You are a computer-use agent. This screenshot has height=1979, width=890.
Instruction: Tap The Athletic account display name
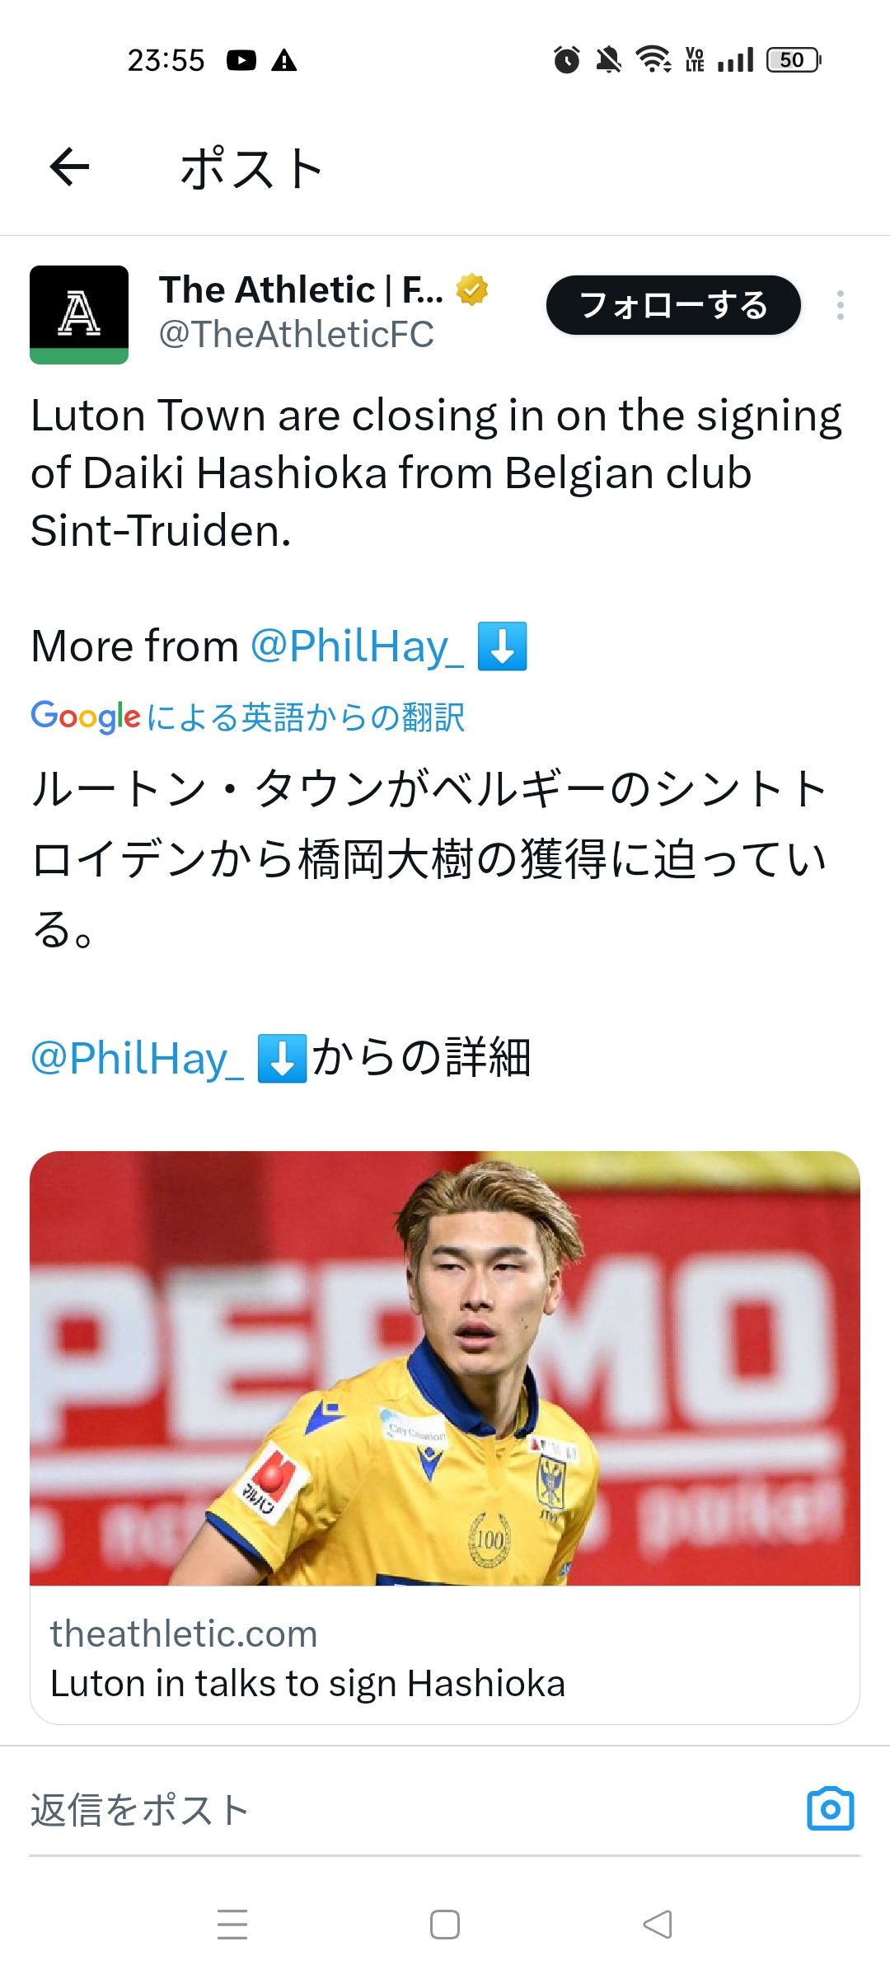point(301,289)
